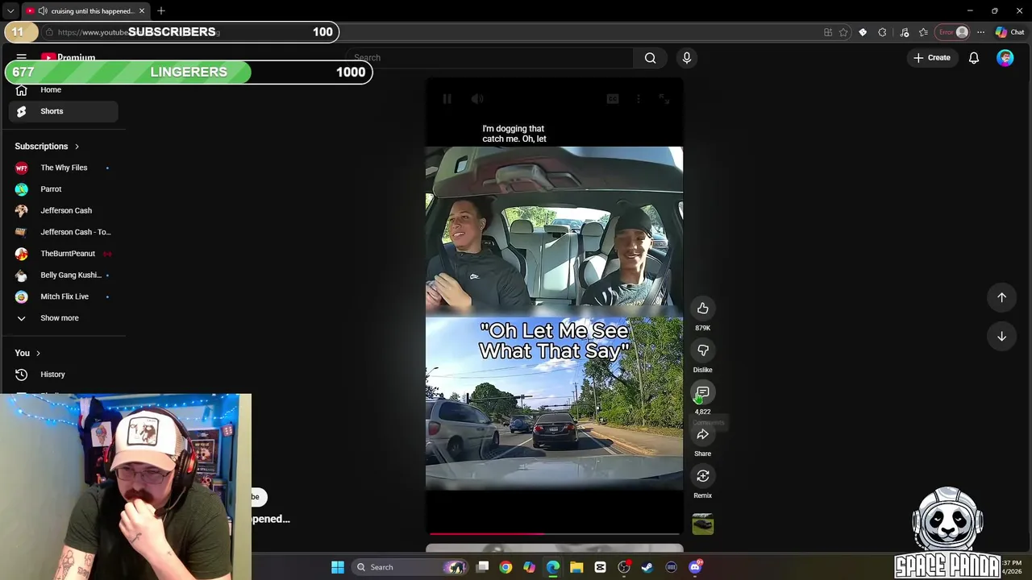The image size is (1032, 580).
Task: Open Steam from the taskbar
Action: (x=647, y=567)
